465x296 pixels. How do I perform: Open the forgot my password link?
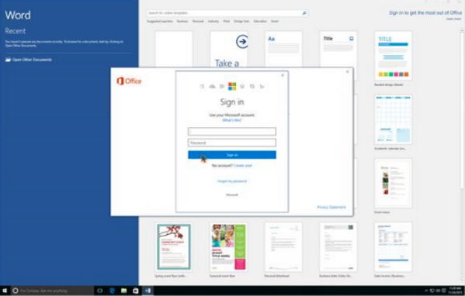pyautogui.click(x=232, y=181)
